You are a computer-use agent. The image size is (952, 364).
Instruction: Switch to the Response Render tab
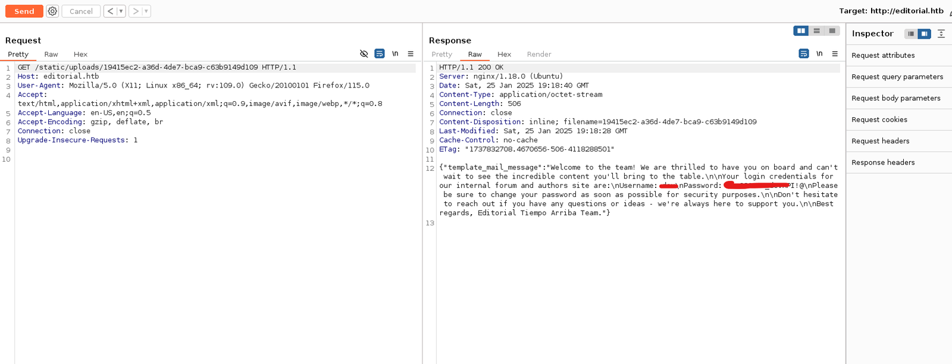[x=538, y=54]
